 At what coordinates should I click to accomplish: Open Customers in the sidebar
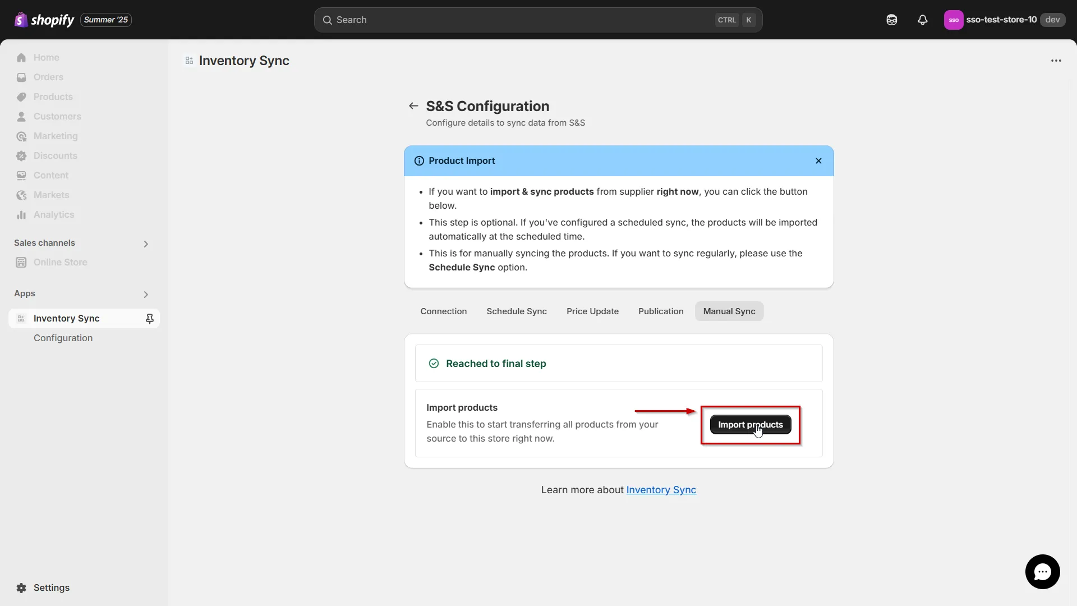tap(57, 117)
